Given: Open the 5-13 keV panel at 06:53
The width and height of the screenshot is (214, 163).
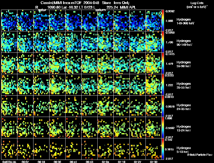Looking at the screenshot, I should 90,149.
